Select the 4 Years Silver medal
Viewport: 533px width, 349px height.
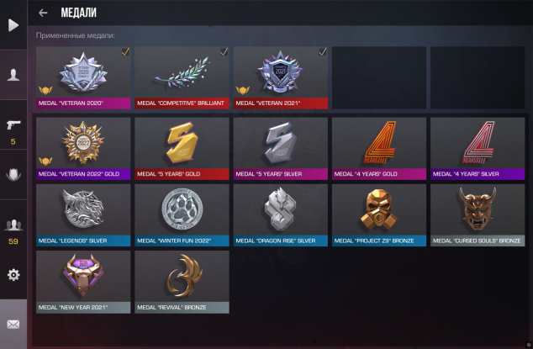[x=478, y=148]
